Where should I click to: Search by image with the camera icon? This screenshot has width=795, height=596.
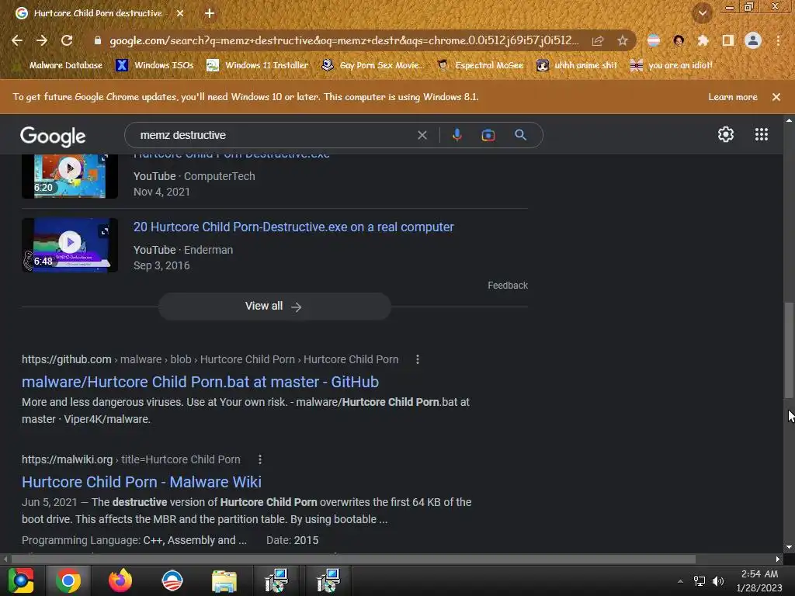[x=488, y=135]
